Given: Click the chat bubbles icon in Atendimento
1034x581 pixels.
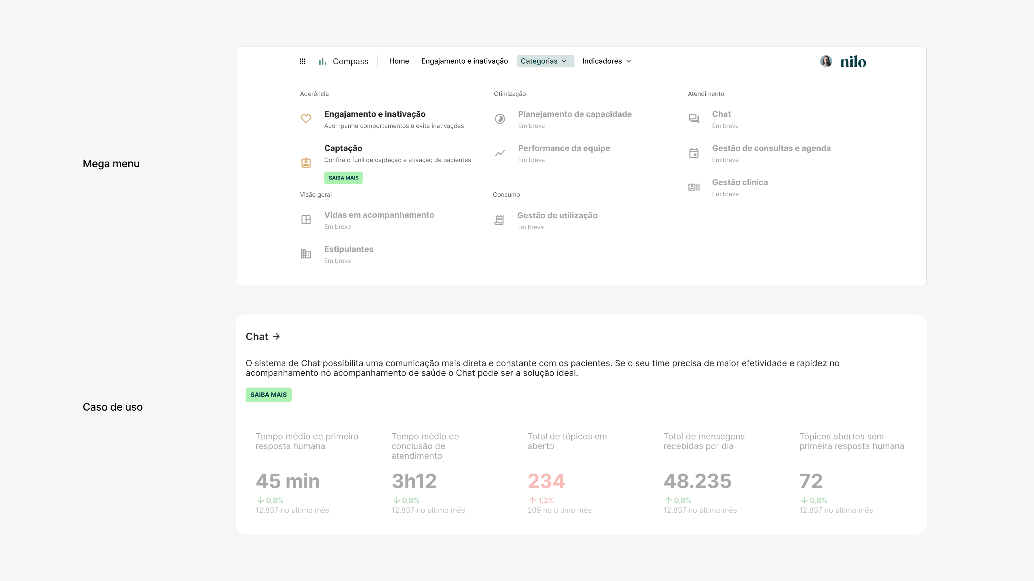Looking at the screenshot, I should (x=694, y=119).
